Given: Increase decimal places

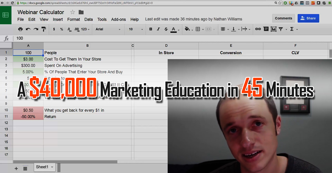Looking at the screenshot, I should tap(77, 29).
